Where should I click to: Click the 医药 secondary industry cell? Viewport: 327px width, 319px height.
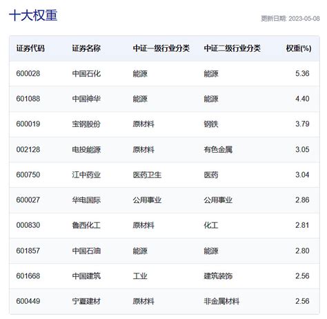pyautogui.click(x=211, y=175)
